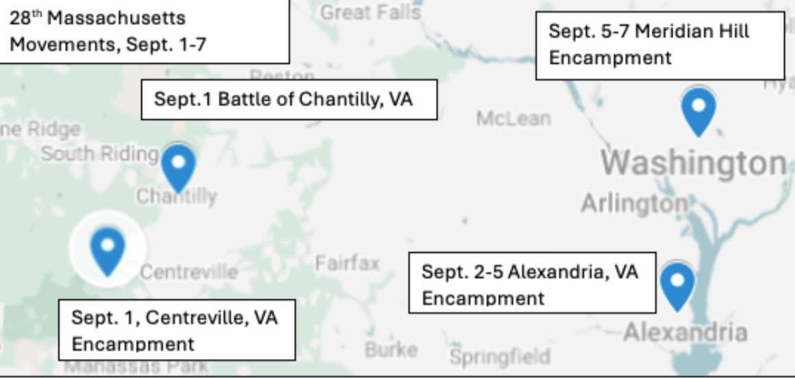Click the Washington city name on map
The width and height of the screenshot is (795, 378).
[694, 163]
